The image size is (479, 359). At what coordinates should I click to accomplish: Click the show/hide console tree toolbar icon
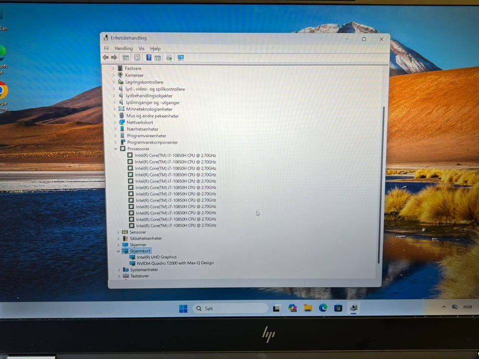coord(126,58)
